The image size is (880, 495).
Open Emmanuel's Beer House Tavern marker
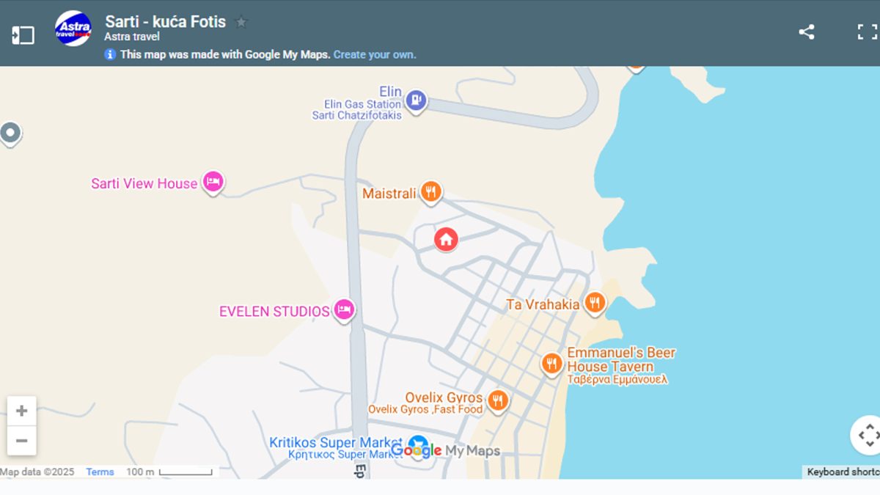click(551, 363)
